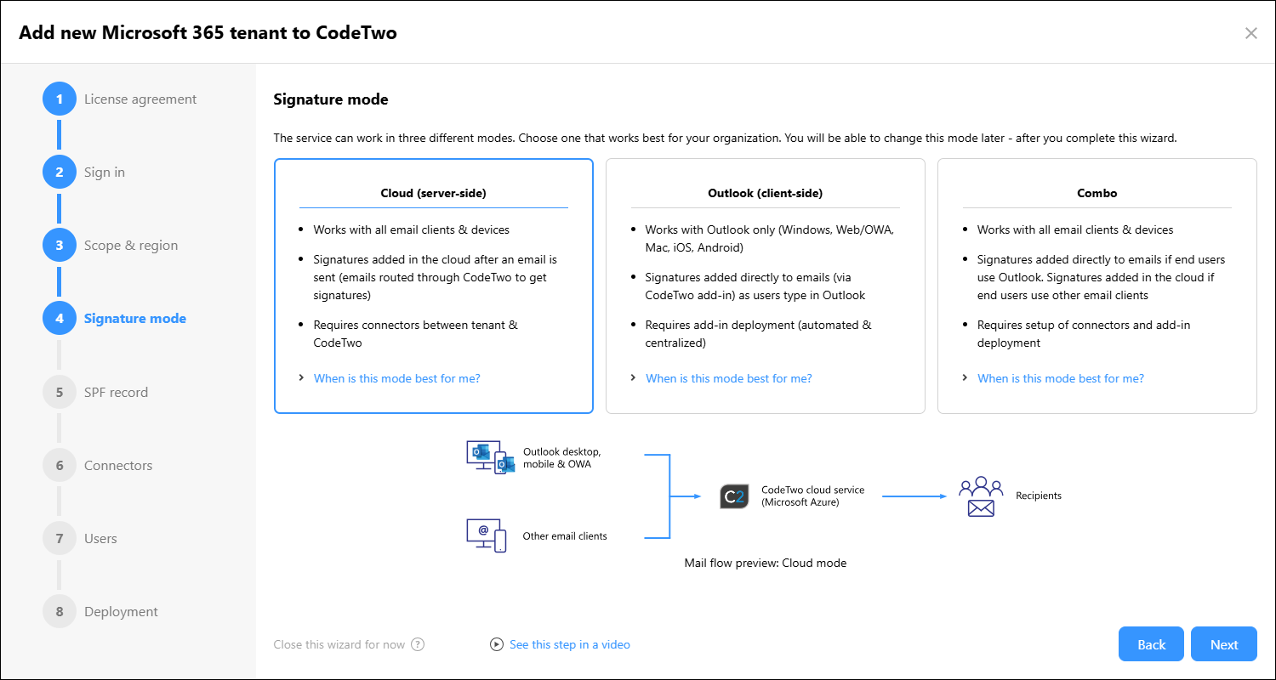Click step 7 circle for Users
Image resolution: width=1276 pixels, height=680 pixels.
[60, 539]
